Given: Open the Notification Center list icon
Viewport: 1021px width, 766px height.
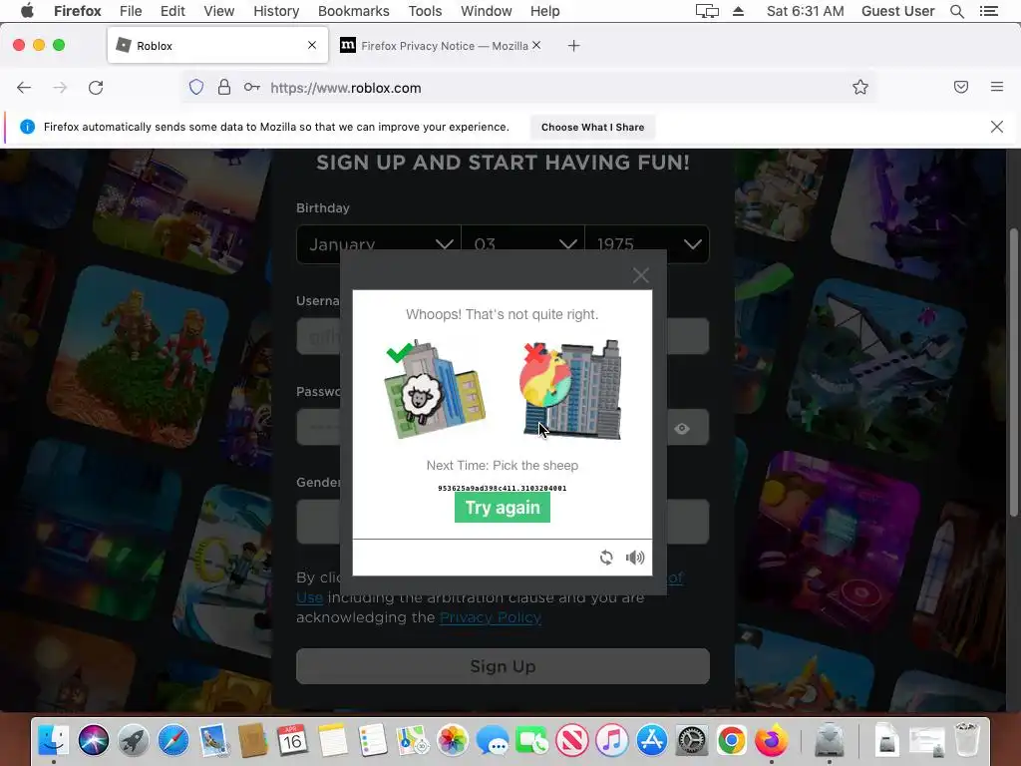Looking at the screenshot, I should (989, 11).
